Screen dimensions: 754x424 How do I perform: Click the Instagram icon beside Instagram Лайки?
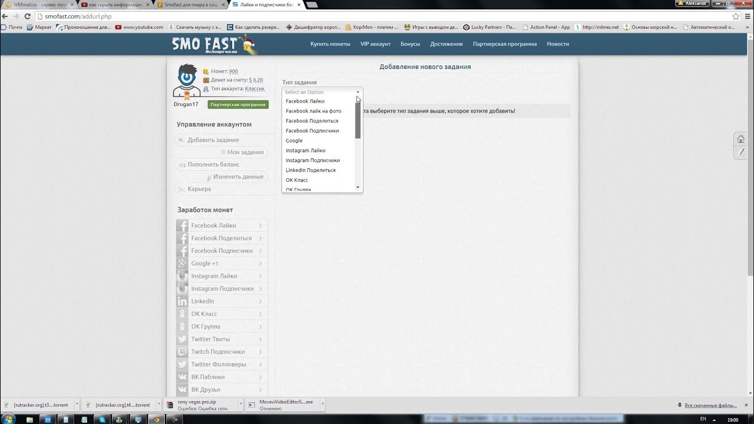click(182, 276)
